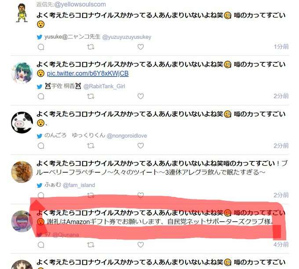Click the fried food avatar of ふぁむ
This screenshot has width=299, height=269.
(x=22, y=172)
